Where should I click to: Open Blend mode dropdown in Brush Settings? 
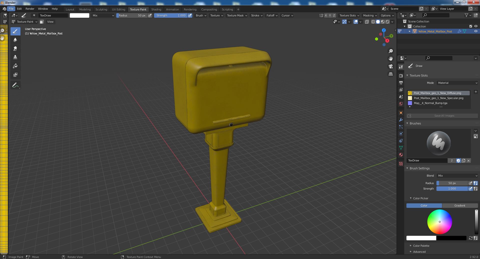pyautogui.click(x=457, y=176)
